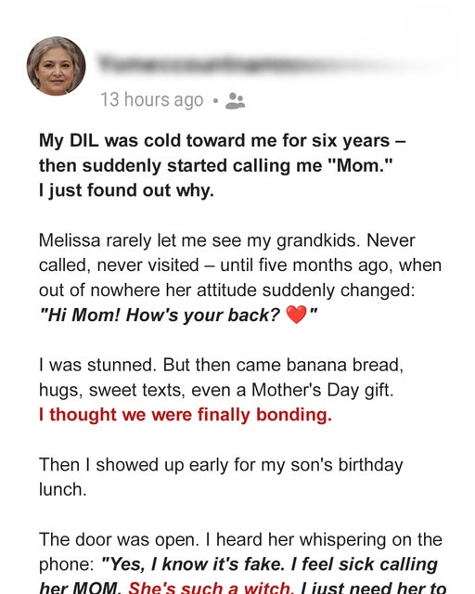Click the words "Mother's Day gift"
Viewport: 475px width, 594px height.
322,390
